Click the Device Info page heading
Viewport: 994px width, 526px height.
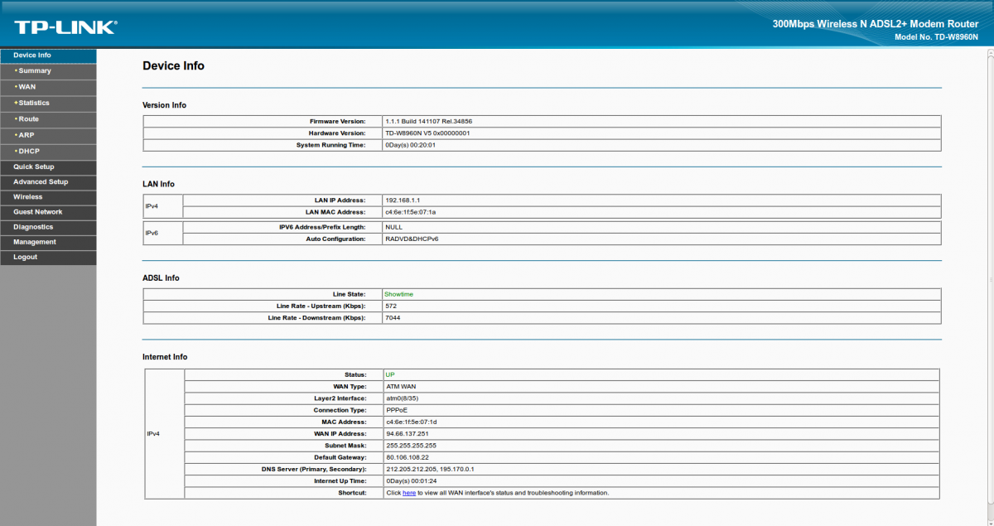coord(173,66)
